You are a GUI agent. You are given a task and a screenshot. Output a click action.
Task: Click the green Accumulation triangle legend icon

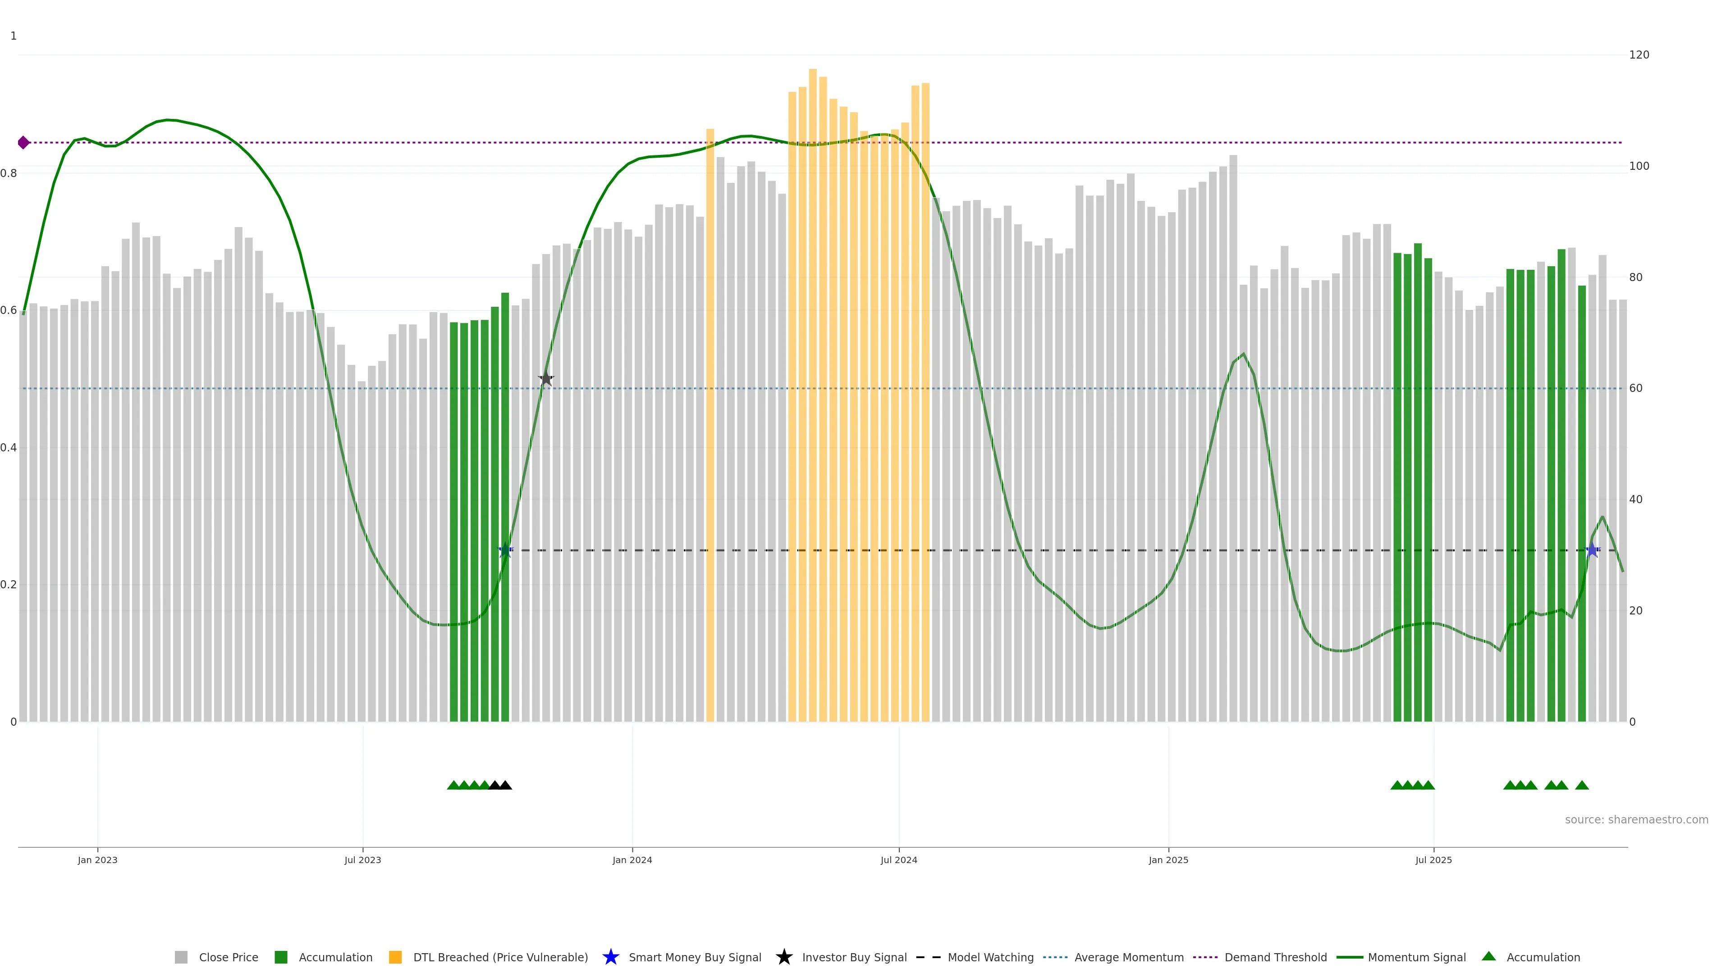(1488, 956)
